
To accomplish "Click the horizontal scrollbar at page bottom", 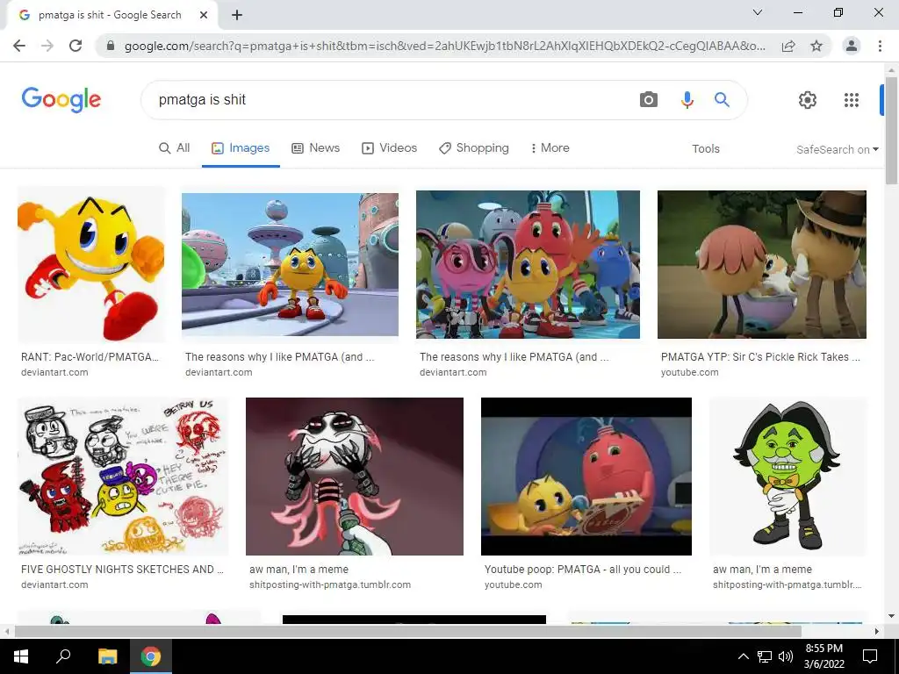I will (407, 631).
